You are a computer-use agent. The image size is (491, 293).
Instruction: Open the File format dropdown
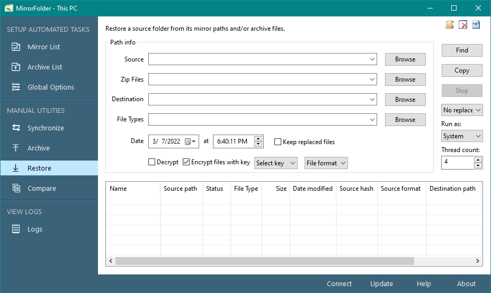(x=326, y=163)
